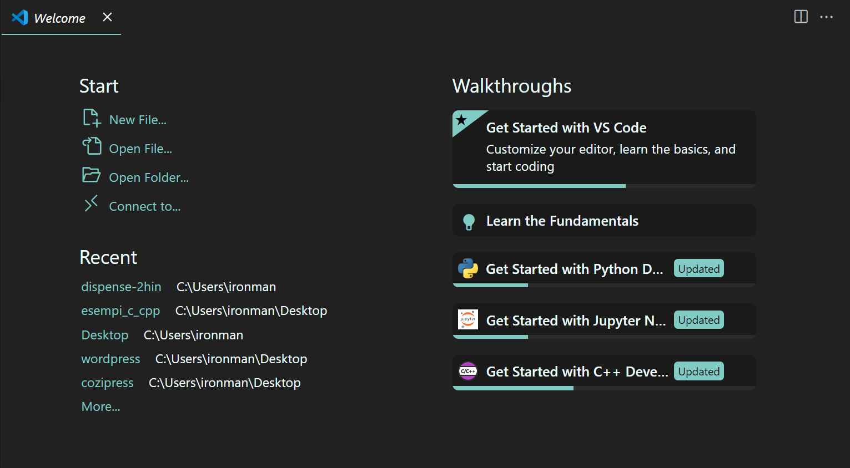This screenshot has width=850, height=468.
Task: Open Learn the Fundamentals walkthrough
Action: [604, 221]
